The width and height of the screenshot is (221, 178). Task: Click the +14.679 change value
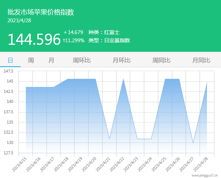73,32
